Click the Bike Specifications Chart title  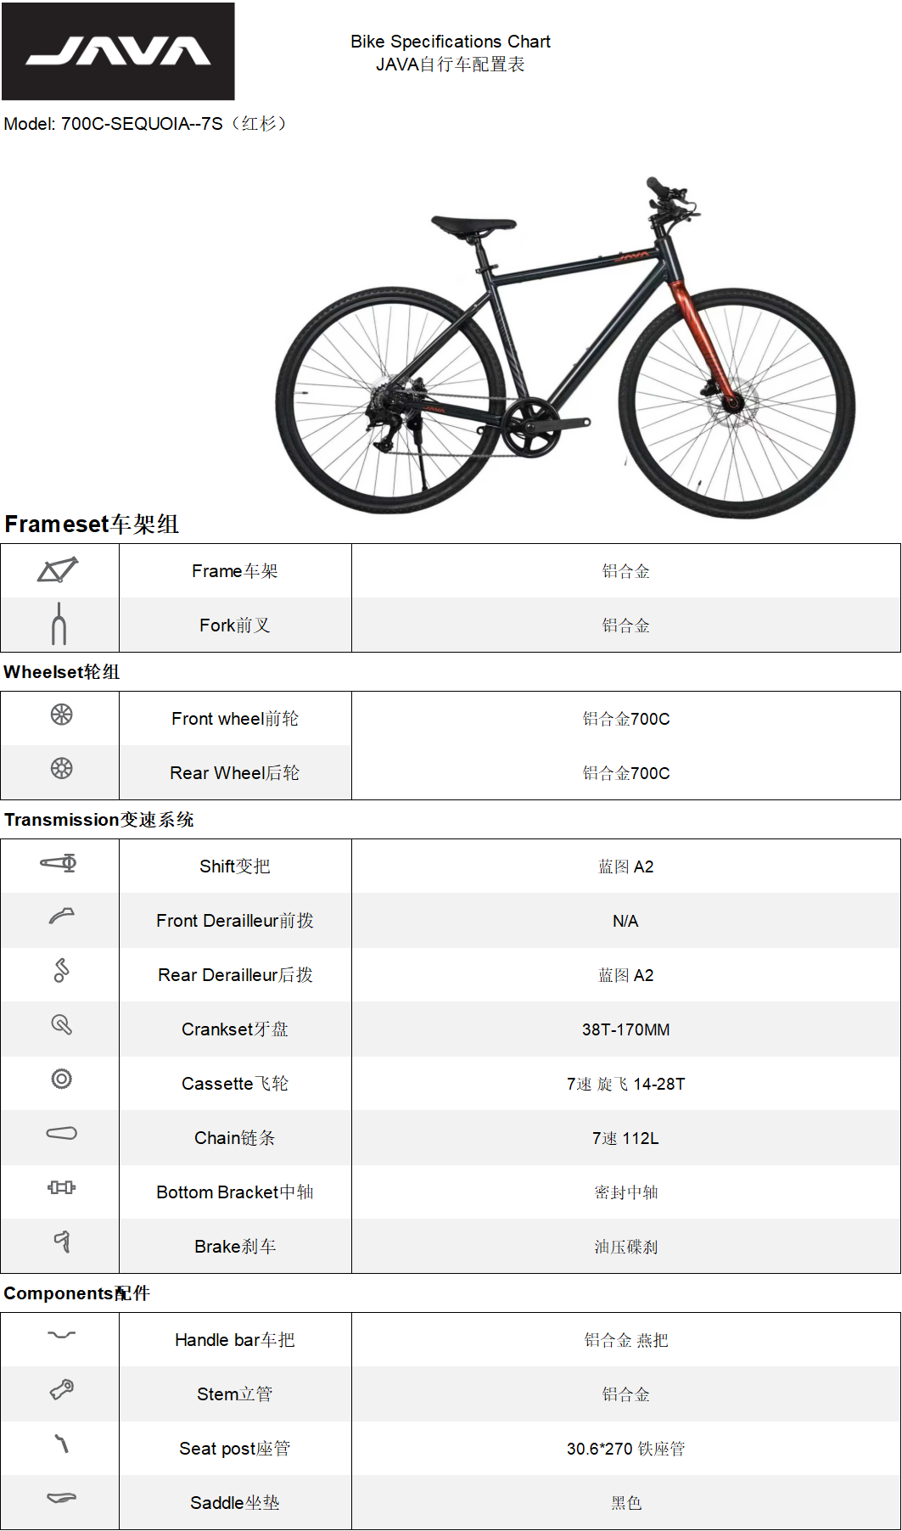[450, 42]
